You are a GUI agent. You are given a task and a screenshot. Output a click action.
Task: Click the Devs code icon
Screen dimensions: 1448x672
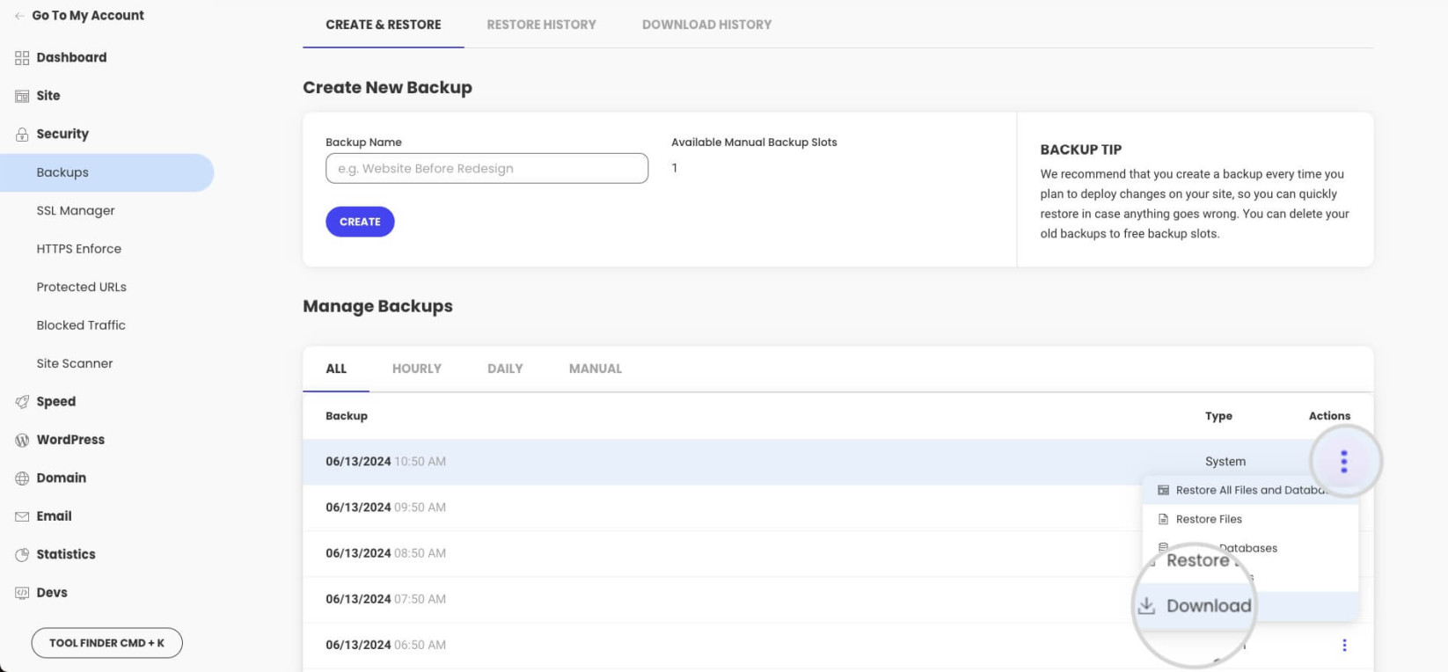tap(22, 593)
